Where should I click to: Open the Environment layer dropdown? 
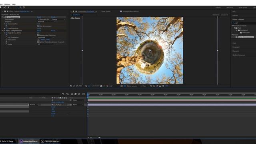pos(44,19)
